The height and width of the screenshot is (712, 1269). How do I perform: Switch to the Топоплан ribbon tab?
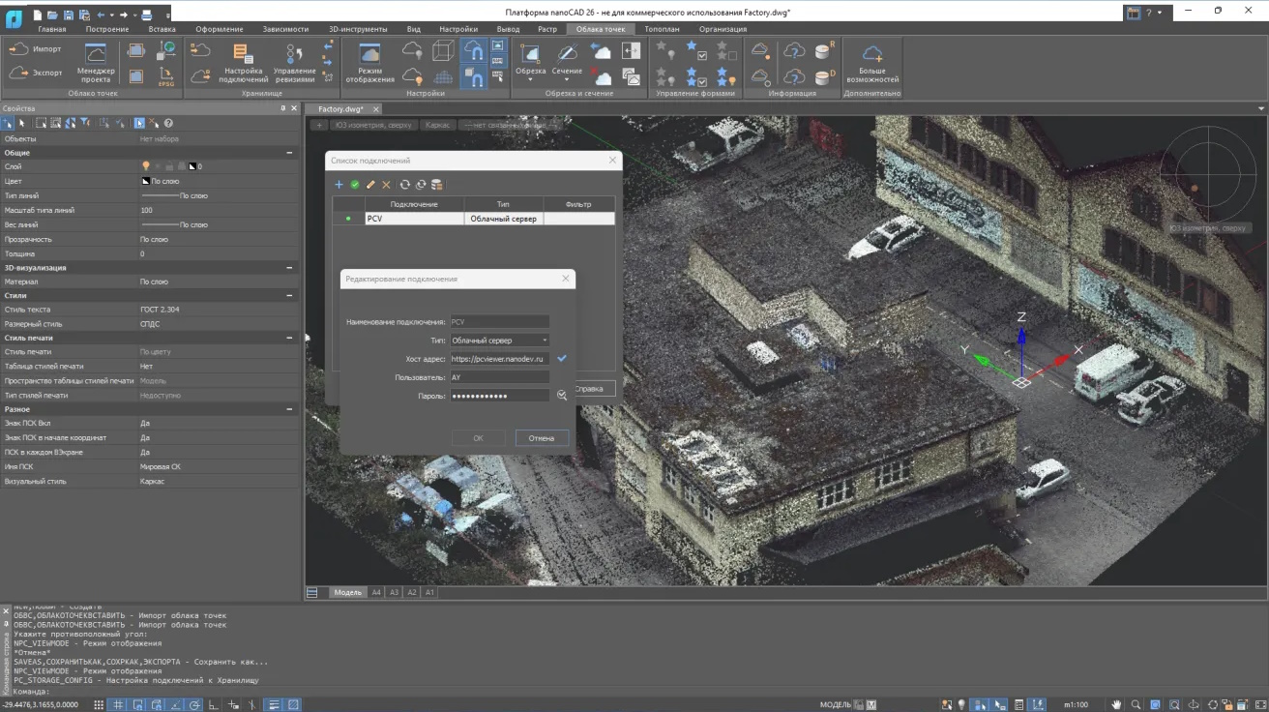coord(662,29)
